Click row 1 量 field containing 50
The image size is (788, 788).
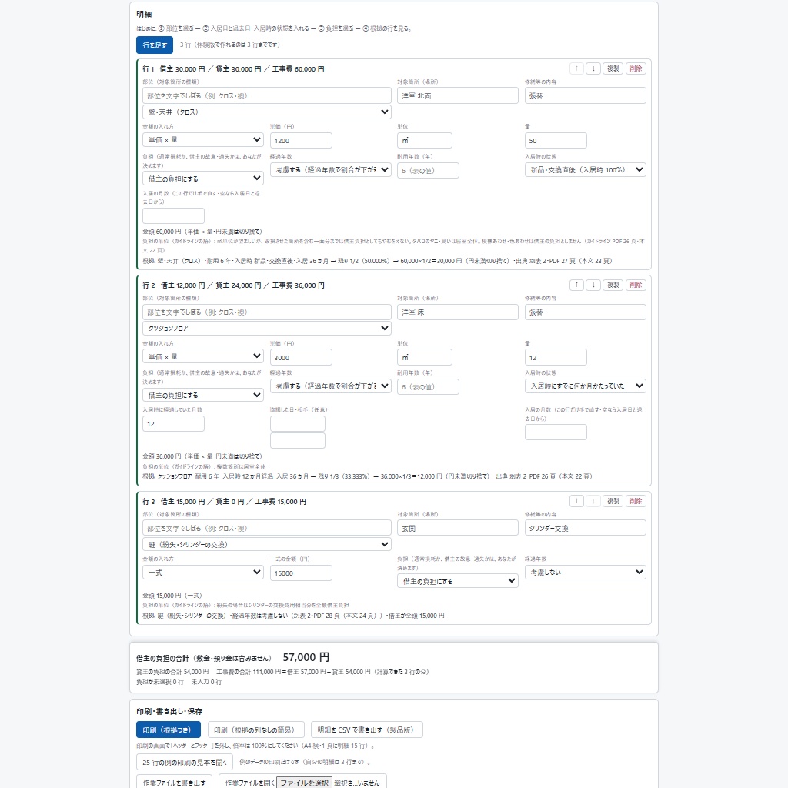(x=556, y=141)
